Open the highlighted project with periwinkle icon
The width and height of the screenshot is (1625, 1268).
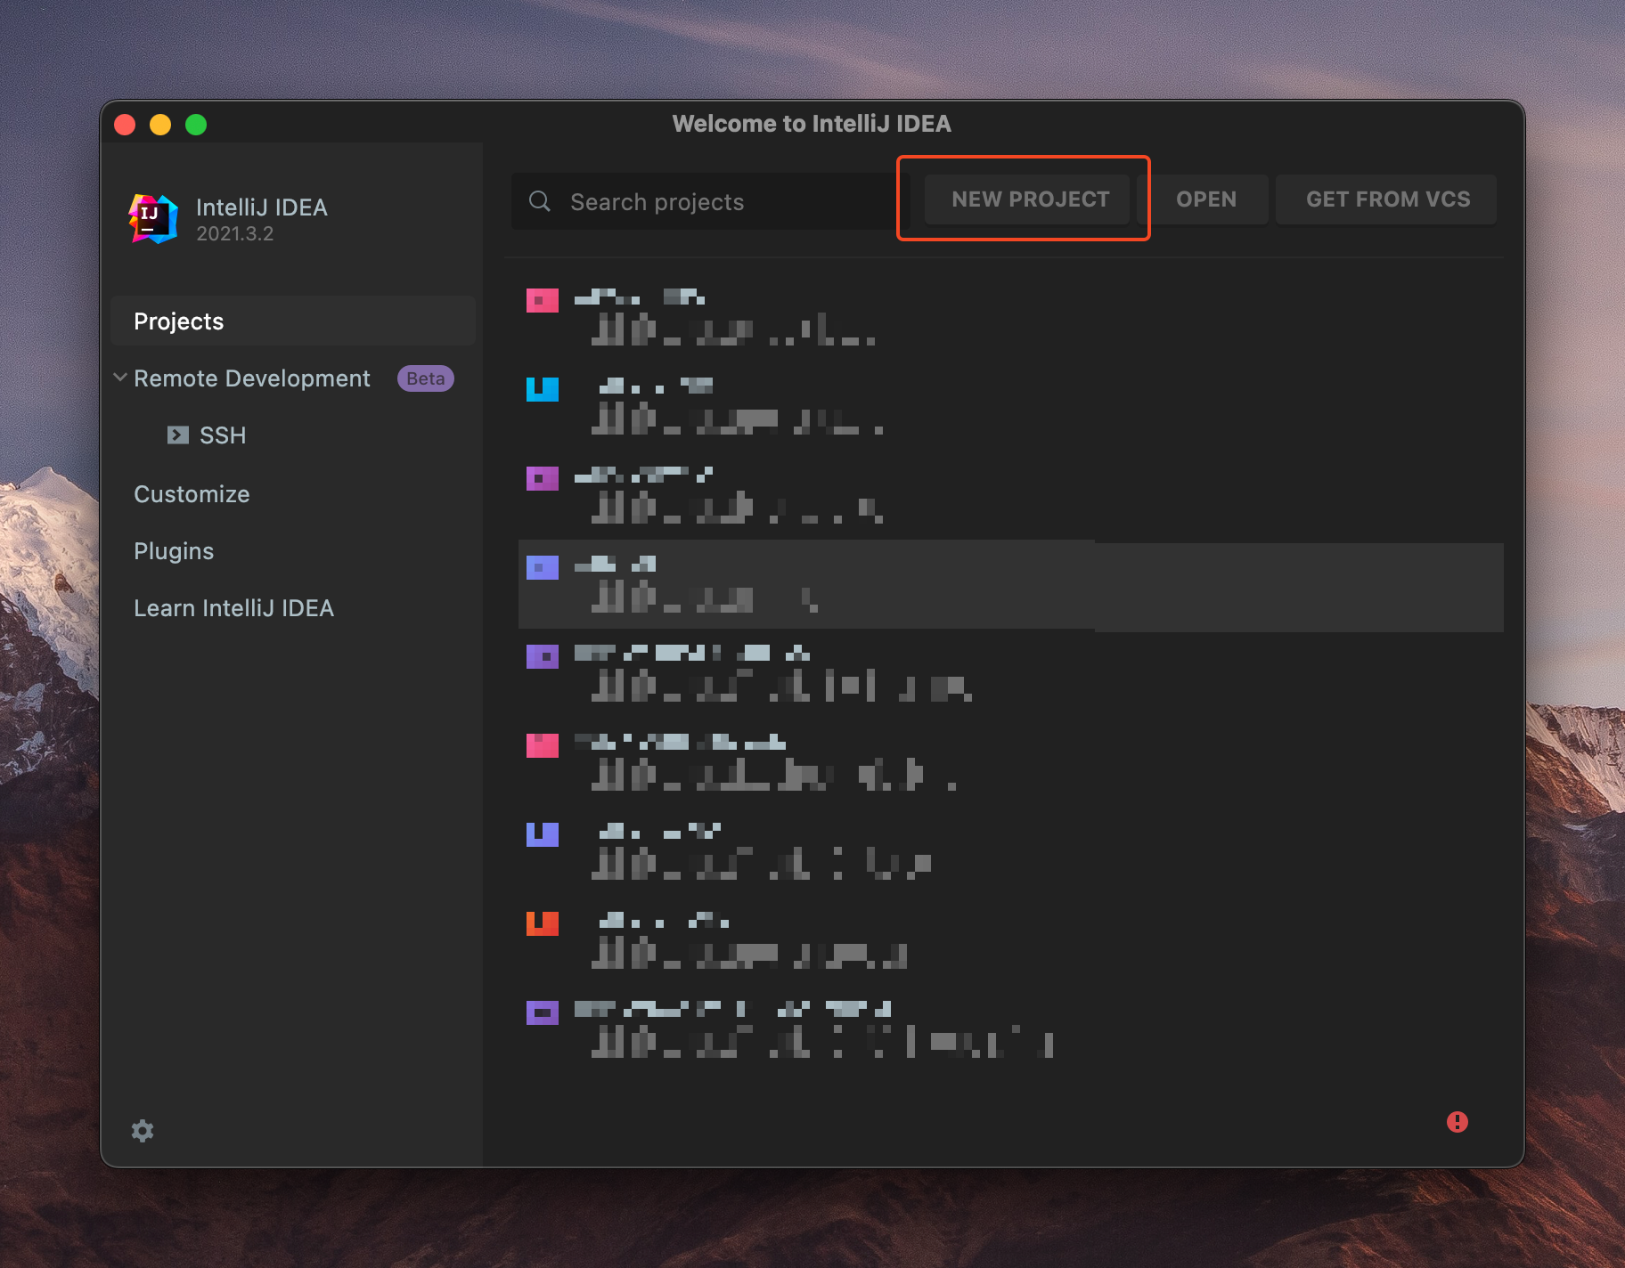[1010, 586]
